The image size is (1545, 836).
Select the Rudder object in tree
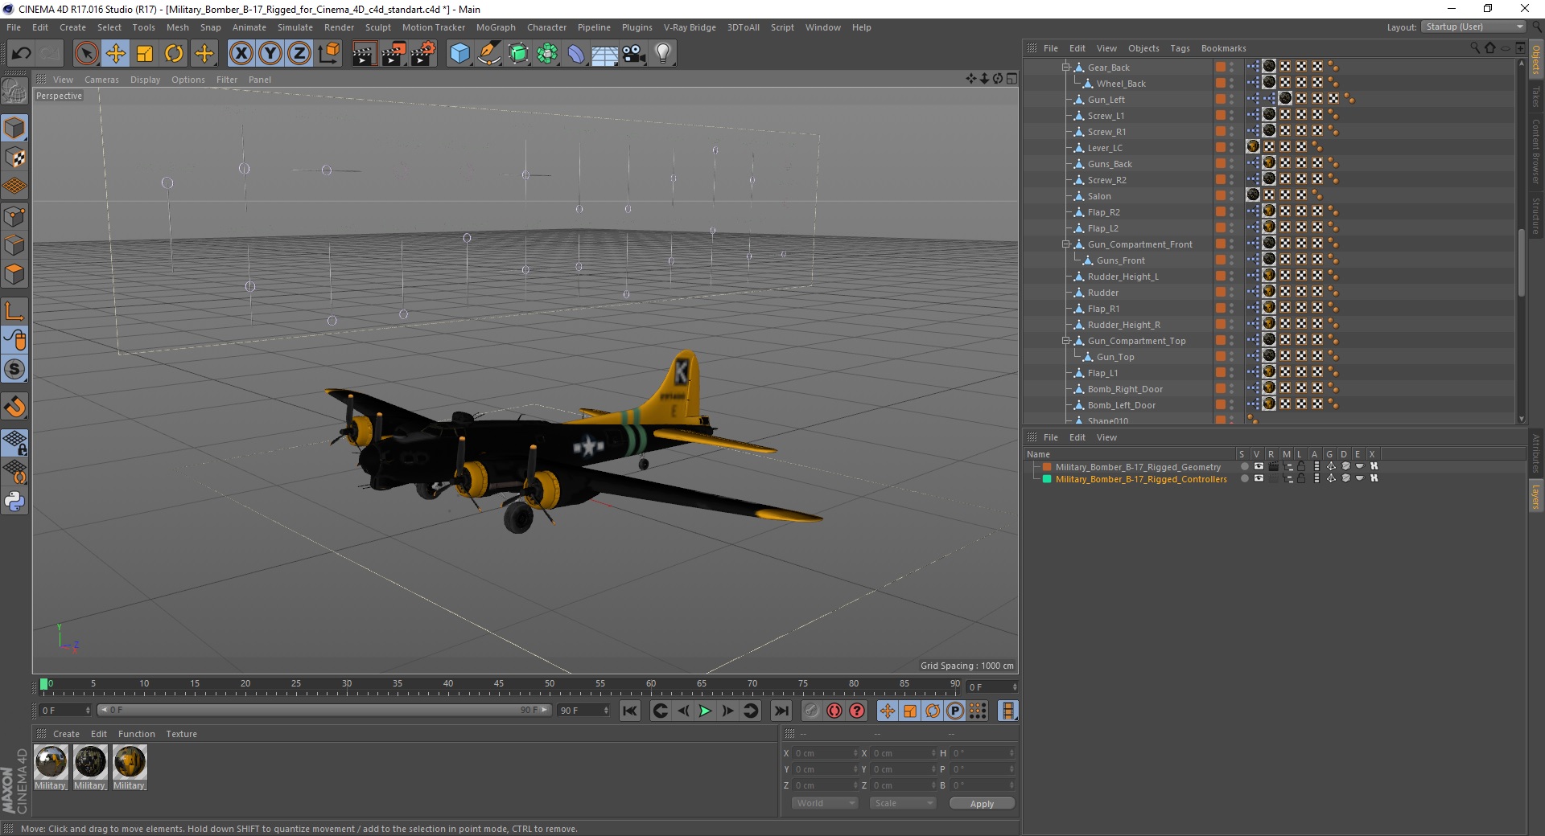(1103, 293)
